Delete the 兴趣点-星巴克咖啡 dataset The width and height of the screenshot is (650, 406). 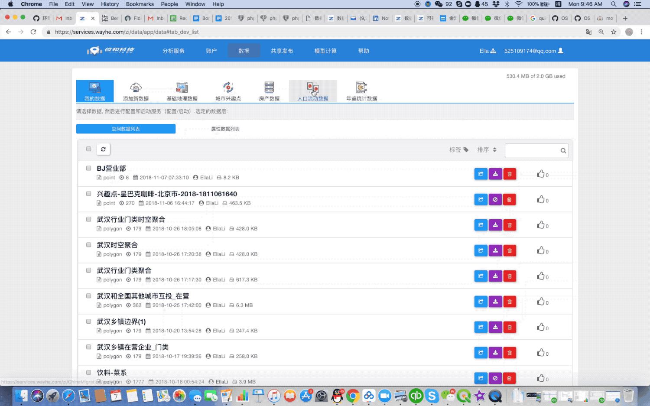510,200
